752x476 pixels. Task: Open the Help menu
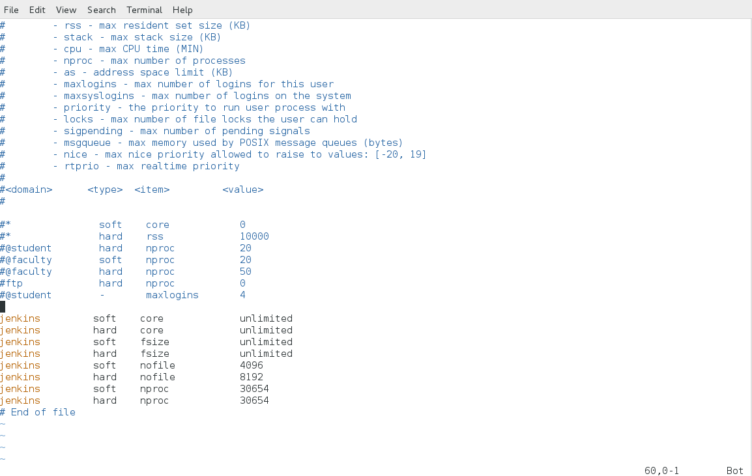pyautogui.click(x=182, y=10)
